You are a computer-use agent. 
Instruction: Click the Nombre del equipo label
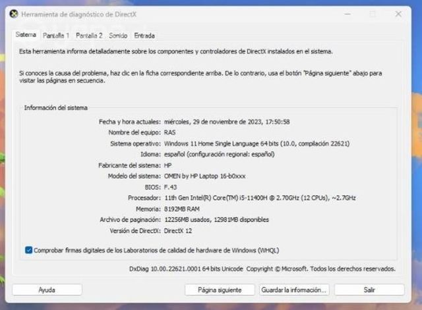click(135, 132)
